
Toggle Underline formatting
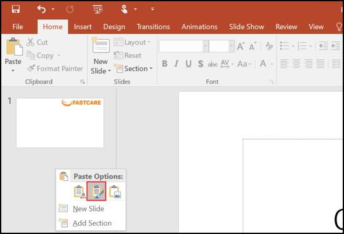[x=188, y=64]
